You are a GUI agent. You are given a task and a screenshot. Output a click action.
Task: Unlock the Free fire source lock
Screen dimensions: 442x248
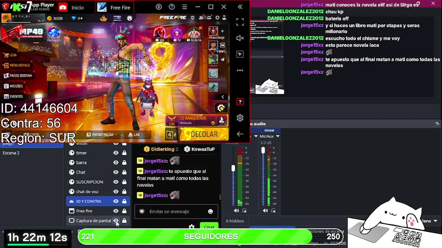point(124,211)
